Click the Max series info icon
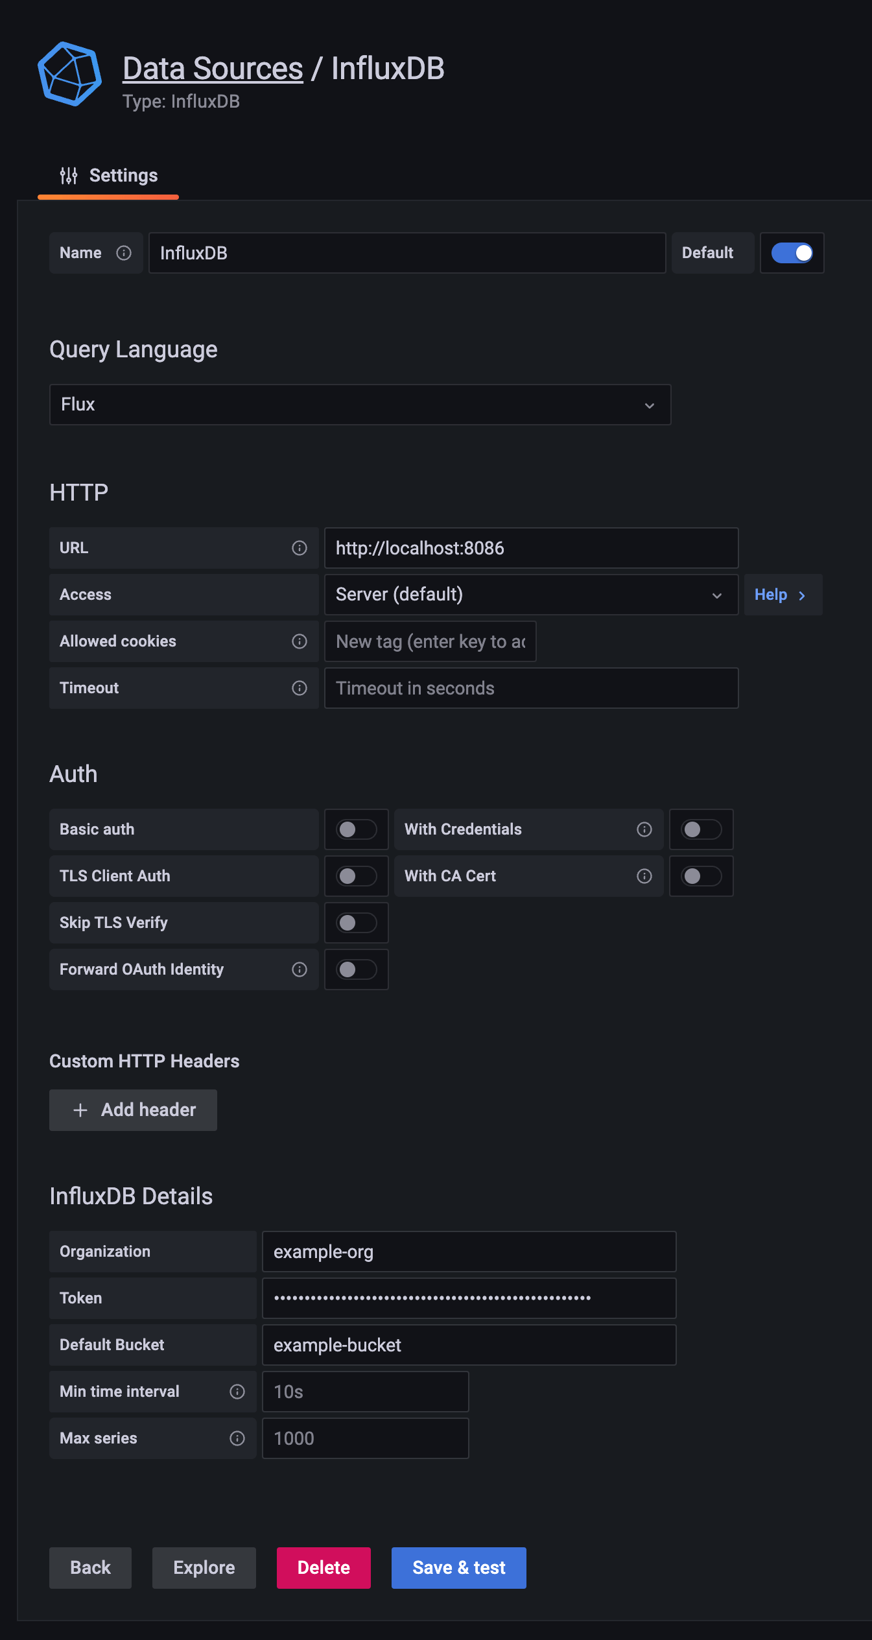The height and width of the screenshot is (1640, 872). 237,1438
